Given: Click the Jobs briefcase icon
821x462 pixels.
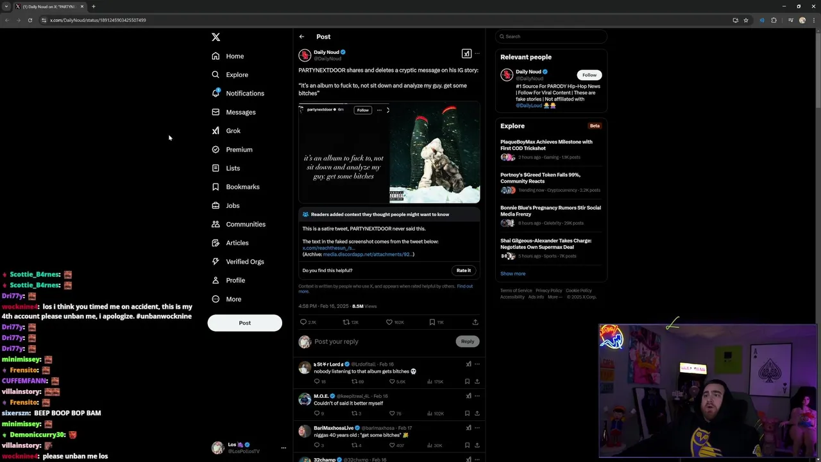Looking at the screenshot, I should [x=216, y=205].
